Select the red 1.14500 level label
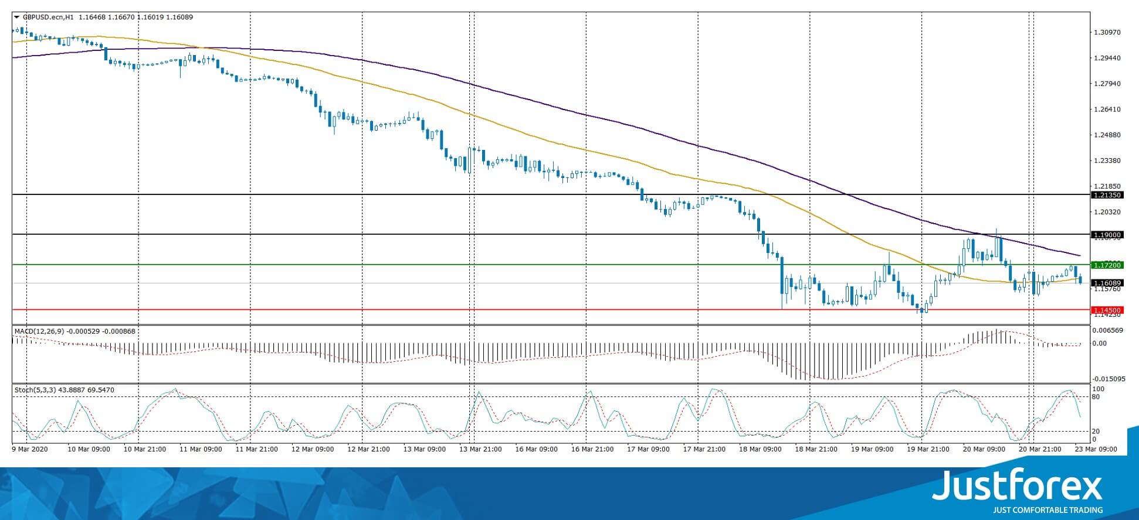 tap(1106, 310)
